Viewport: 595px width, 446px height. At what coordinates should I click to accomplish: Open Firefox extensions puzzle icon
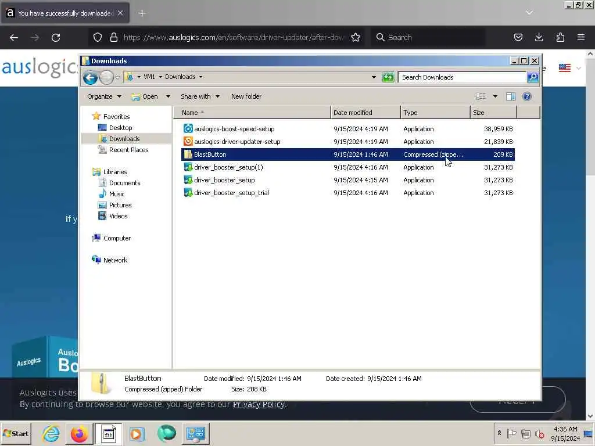click(560, 37)
